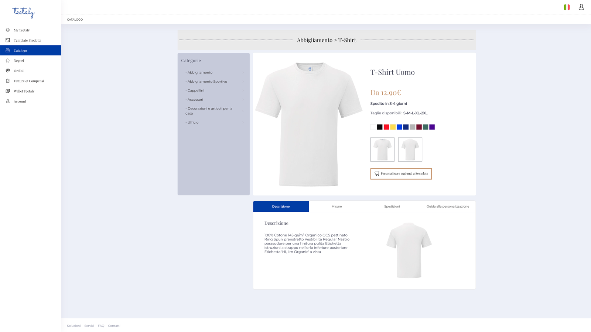The image size is (591, 332).
Task: Select the Template Prodotti icon in sidebar
Action: 8,40
